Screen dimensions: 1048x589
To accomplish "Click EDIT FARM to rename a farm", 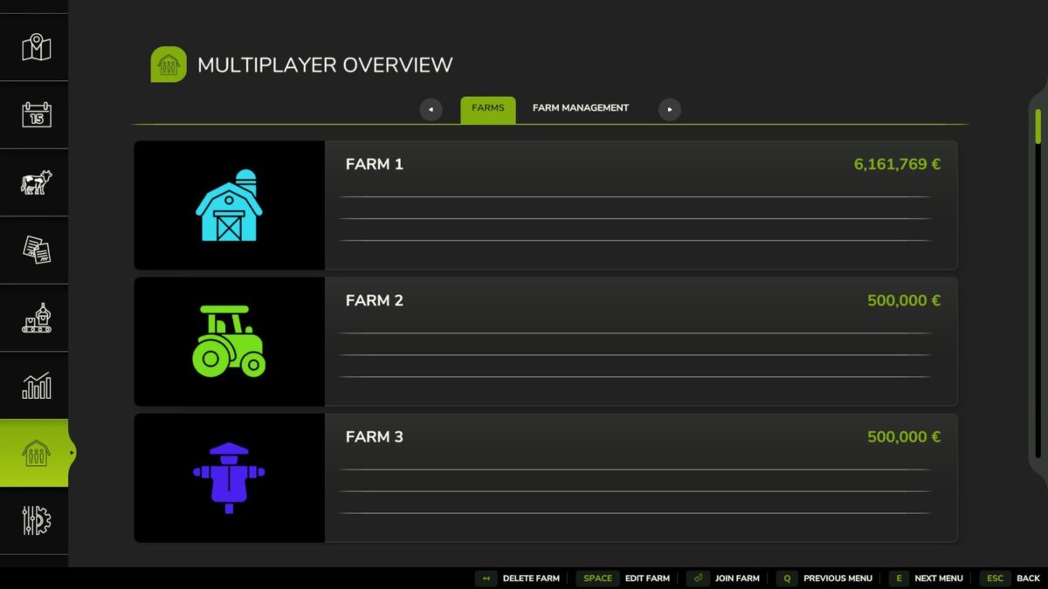I will (x=647, y=578).
